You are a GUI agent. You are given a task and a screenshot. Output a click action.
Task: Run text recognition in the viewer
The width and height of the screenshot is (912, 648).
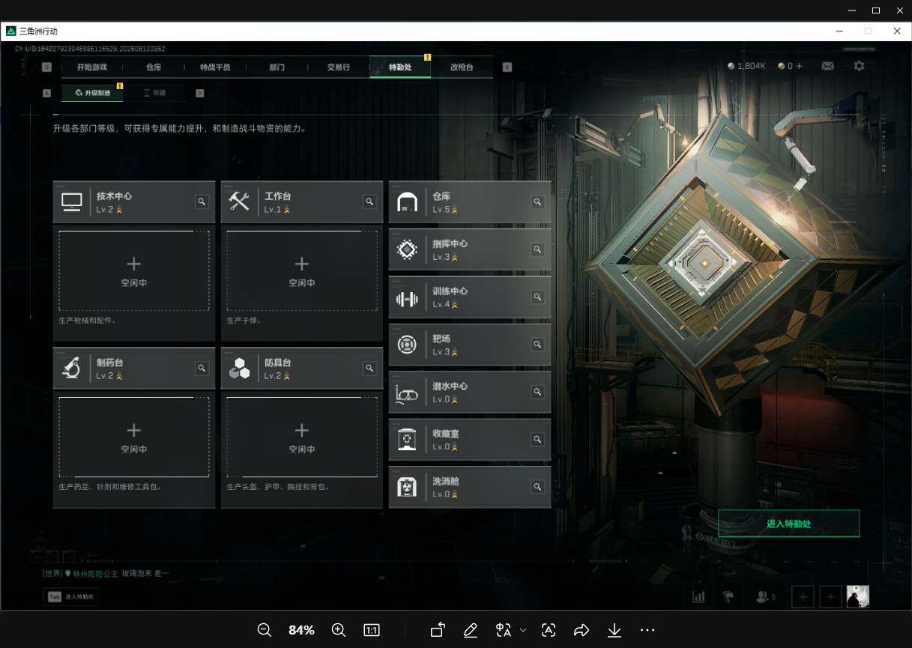tap(549, 630)
